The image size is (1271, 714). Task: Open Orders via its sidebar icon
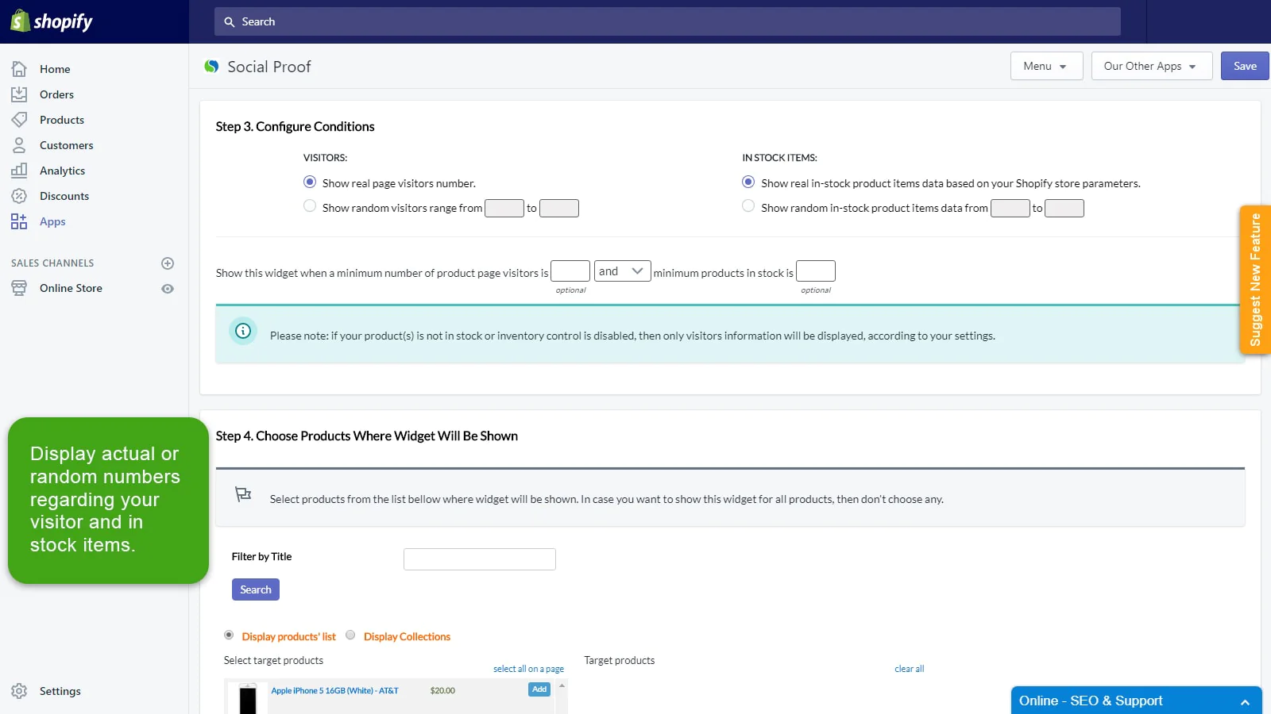19,94
